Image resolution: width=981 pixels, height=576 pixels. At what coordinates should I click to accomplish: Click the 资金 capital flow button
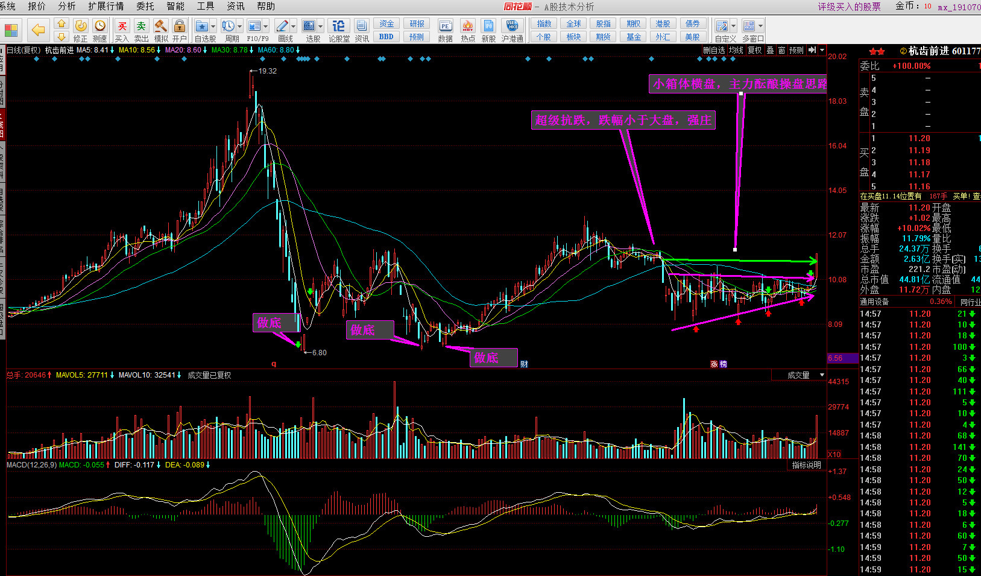[x=386, y=24]
